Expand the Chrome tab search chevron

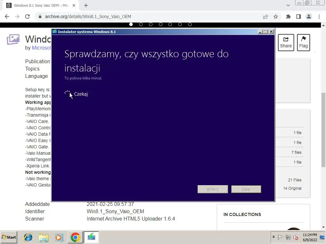288,5
